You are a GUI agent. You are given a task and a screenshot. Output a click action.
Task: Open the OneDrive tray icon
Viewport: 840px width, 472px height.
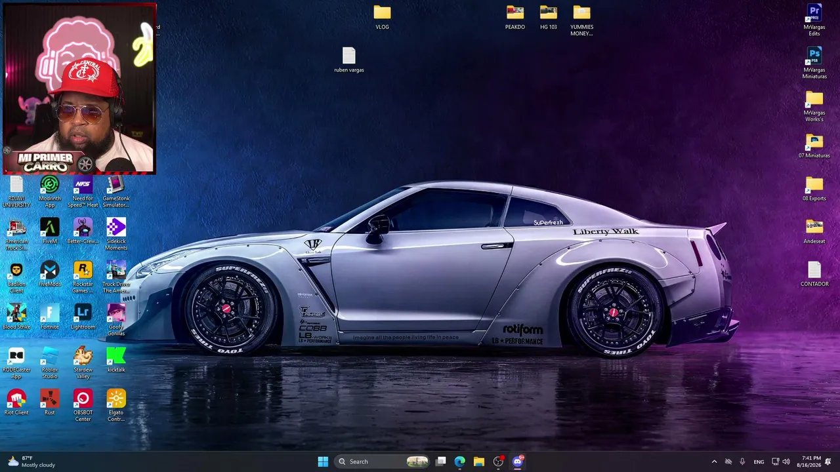(728, 462)
